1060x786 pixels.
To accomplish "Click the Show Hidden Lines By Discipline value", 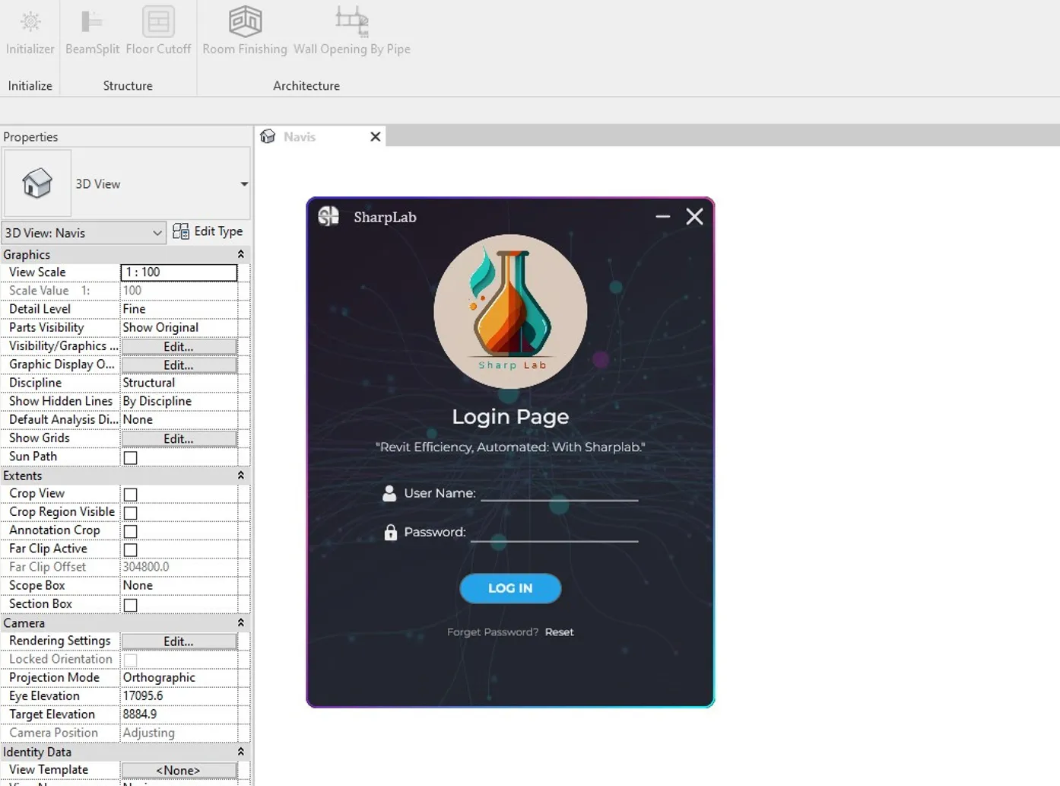I will [179, 401].
